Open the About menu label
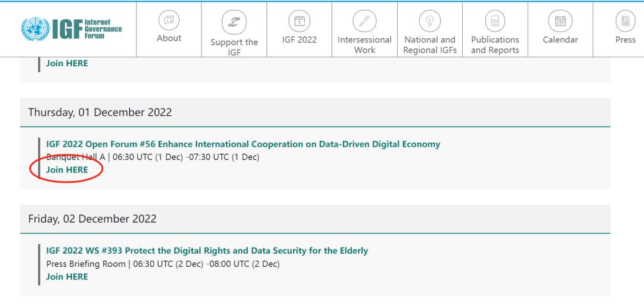Screen dimensions: 644x305 coord(169,38)
